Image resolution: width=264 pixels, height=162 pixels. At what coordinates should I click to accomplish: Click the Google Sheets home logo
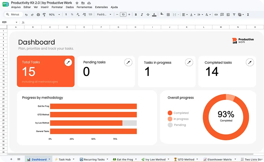pos(5,4)
